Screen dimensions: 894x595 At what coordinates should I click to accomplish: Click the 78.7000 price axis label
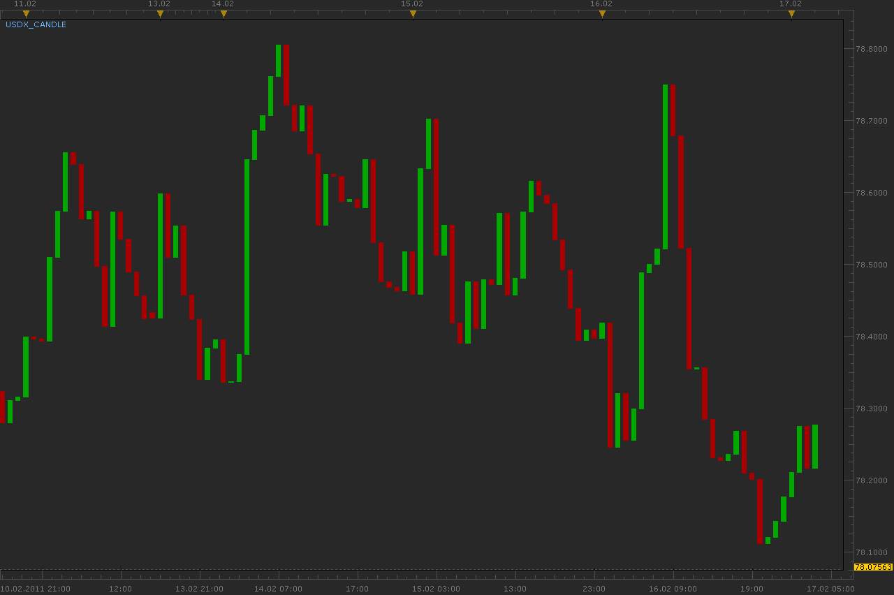click(x=872, y=121)
